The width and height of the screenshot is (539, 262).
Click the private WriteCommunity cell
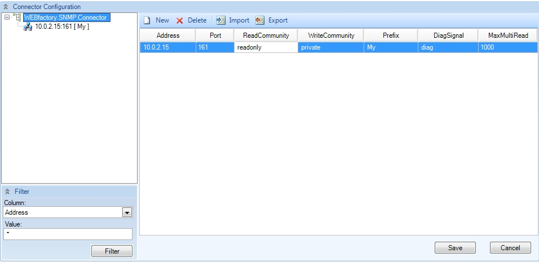tap(331, 47)
